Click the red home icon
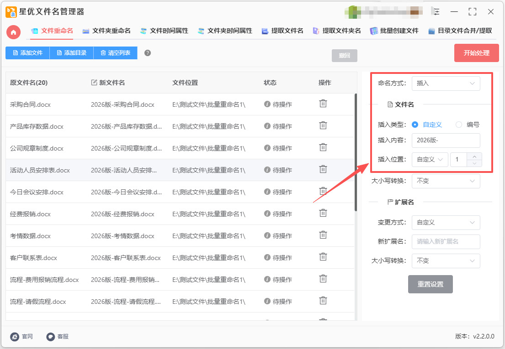The image size is (505, 349). coord(14,32)
